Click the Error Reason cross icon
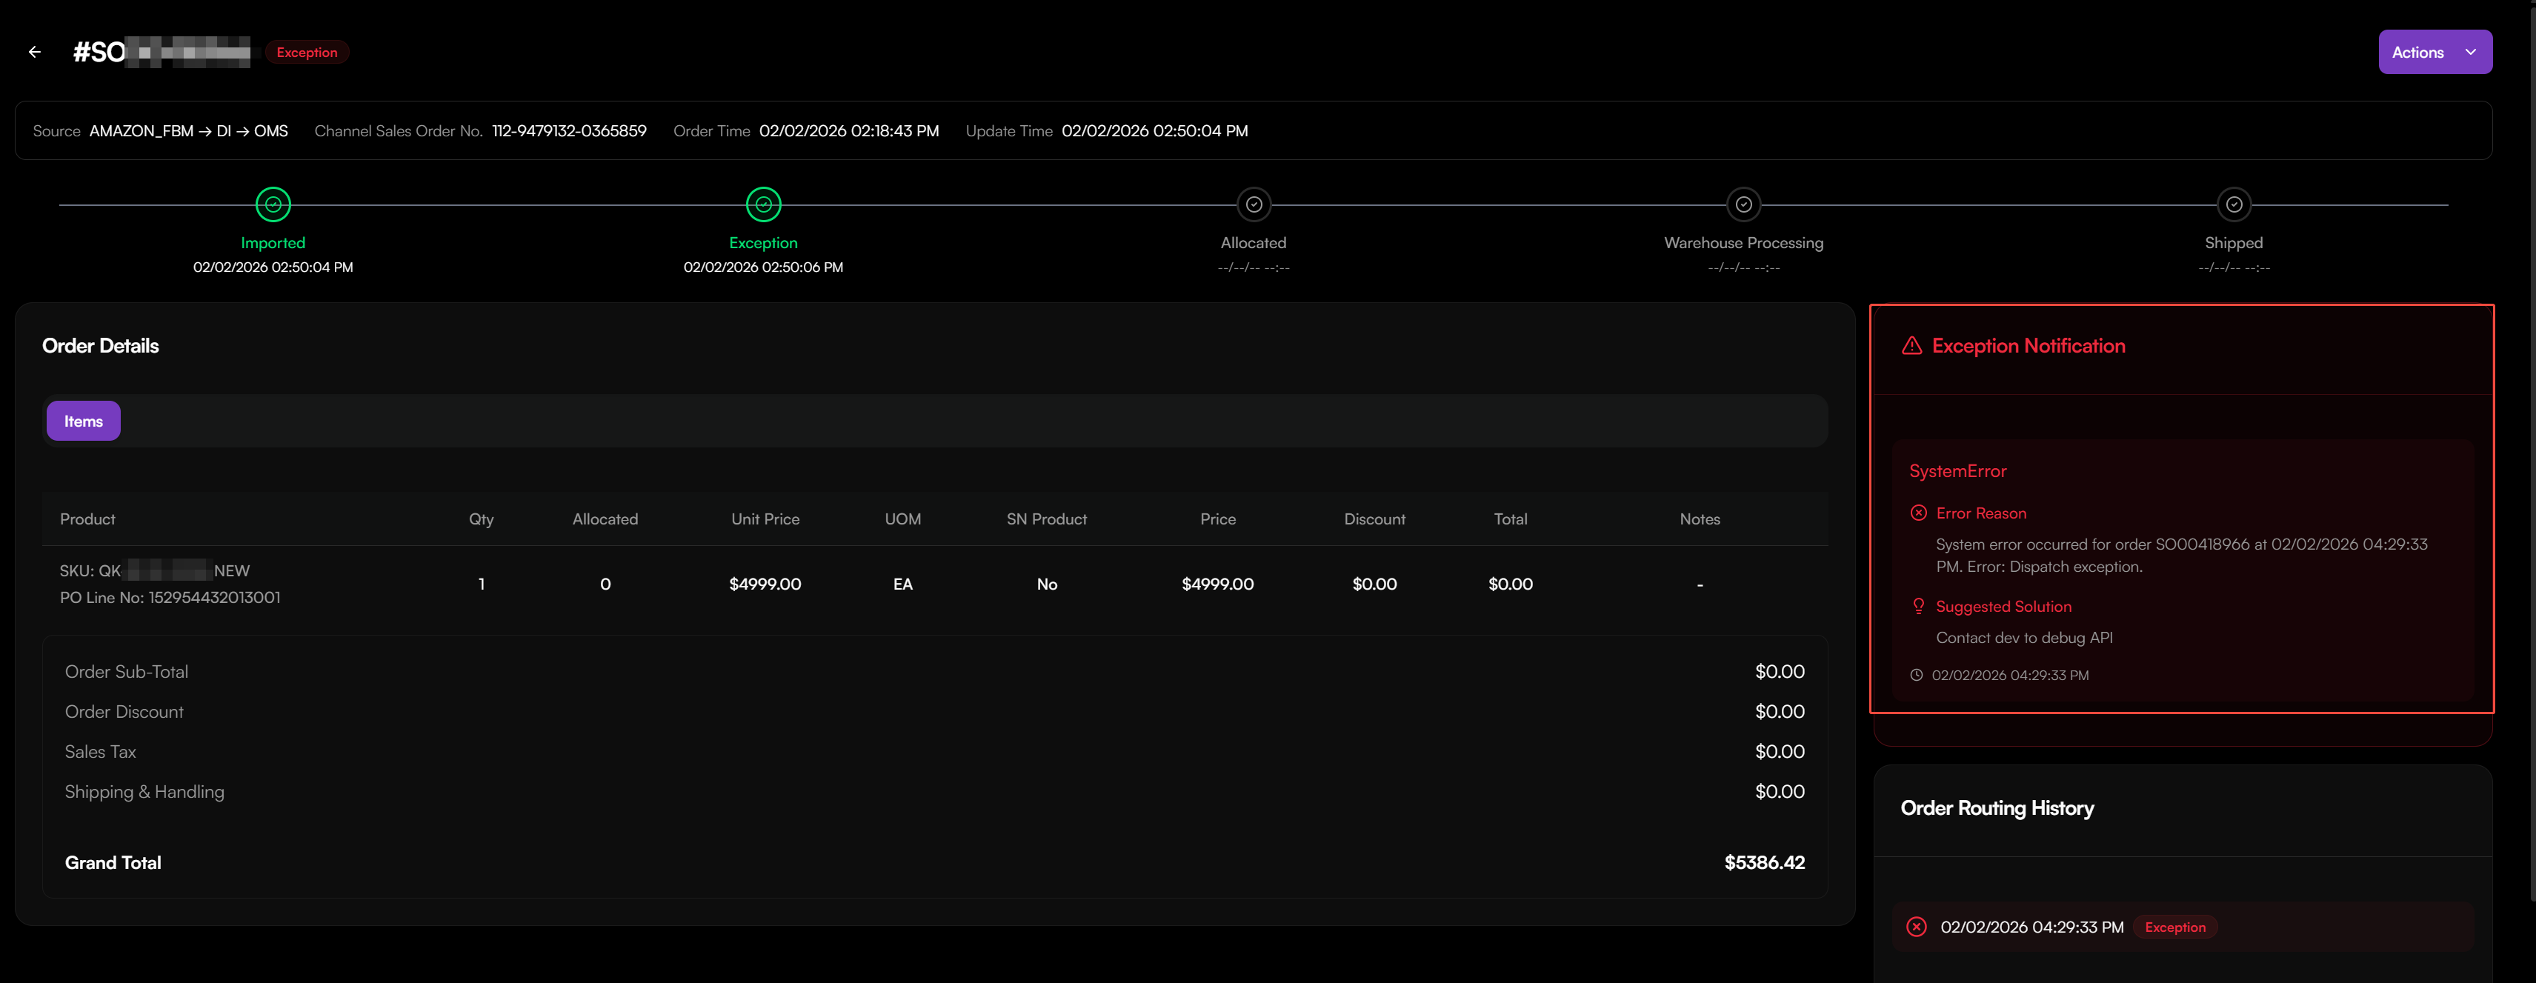2536x983 pixels. coord(1918,513)
